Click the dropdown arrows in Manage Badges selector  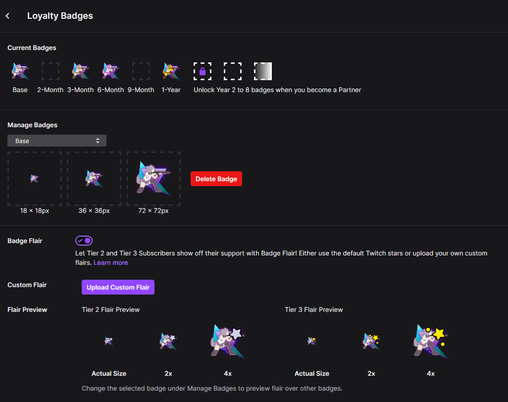click(98, 141)
